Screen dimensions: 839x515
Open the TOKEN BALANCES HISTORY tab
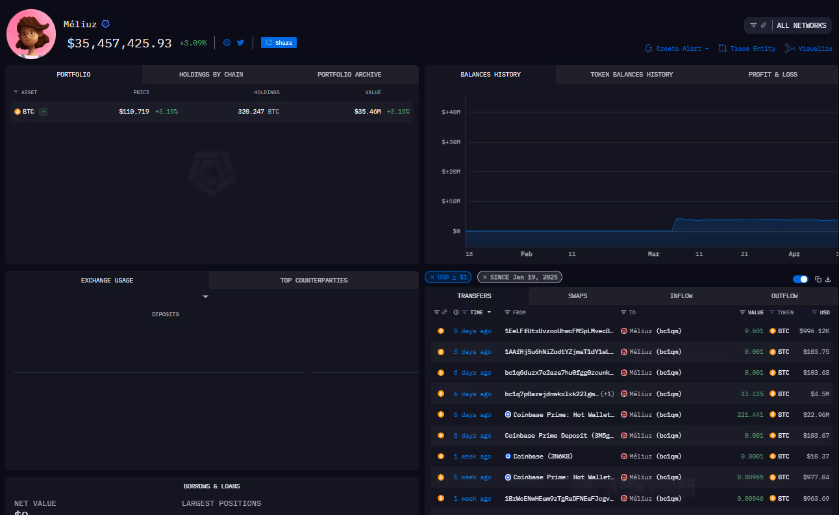point(631,75)
